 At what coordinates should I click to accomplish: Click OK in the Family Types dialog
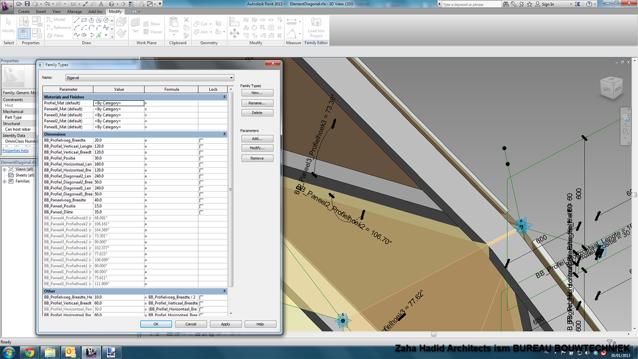coord(156,324)
